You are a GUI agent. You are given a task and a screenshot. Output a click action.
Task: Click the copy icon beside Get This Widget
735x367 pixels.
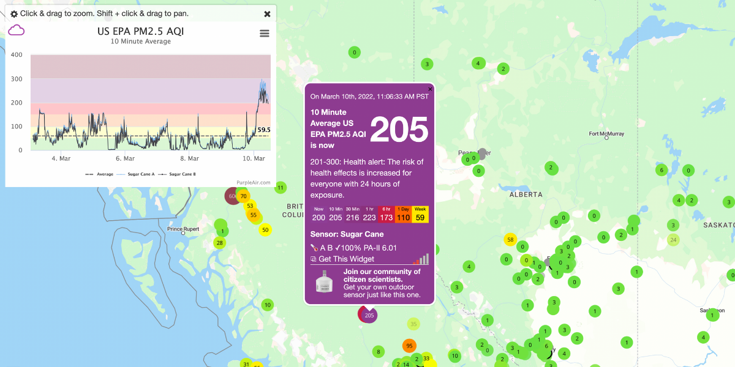click(x=313, y=259)
